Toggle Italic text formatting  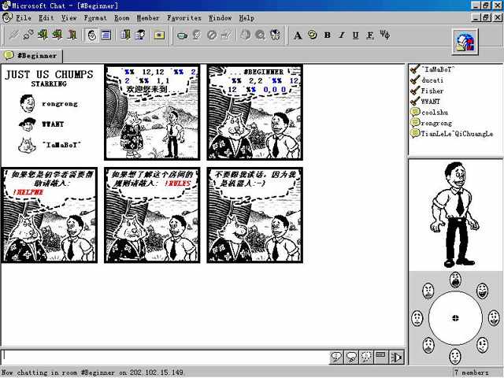pyautogui.click(x=341, y=35)
